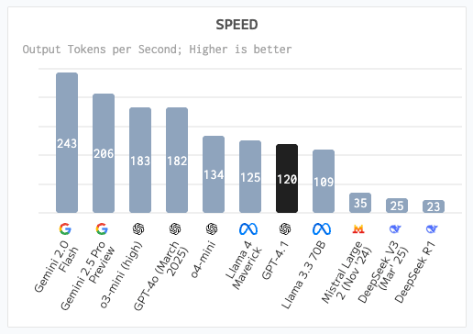Select the black GPT-4.1 bar showing 120
Screen dimensions: 473x334
[287, 178]
